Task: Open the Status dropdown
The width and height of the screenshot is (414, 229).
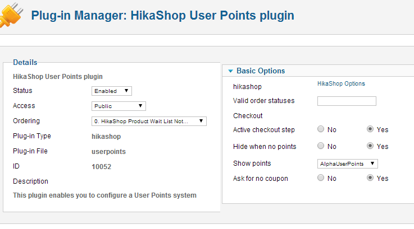Action: pos(112,91)
